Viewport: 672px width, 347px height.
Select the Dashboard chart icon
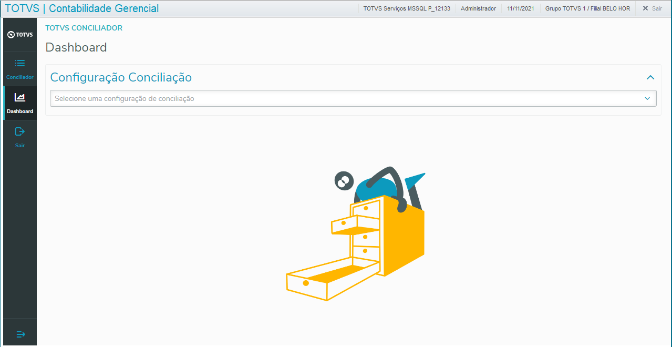(x=20, y=97)
